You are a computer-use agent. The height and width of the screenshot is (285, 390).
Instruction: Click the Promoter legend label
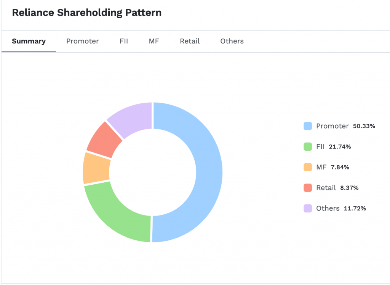(332, 126)
